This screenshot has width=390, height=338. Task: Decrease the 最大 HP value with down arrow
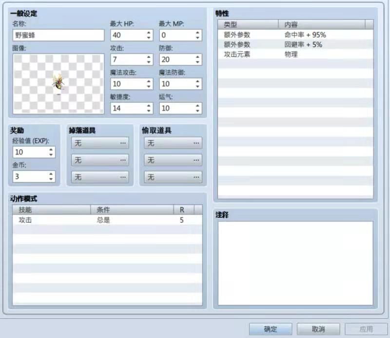[x=149, y=38]
